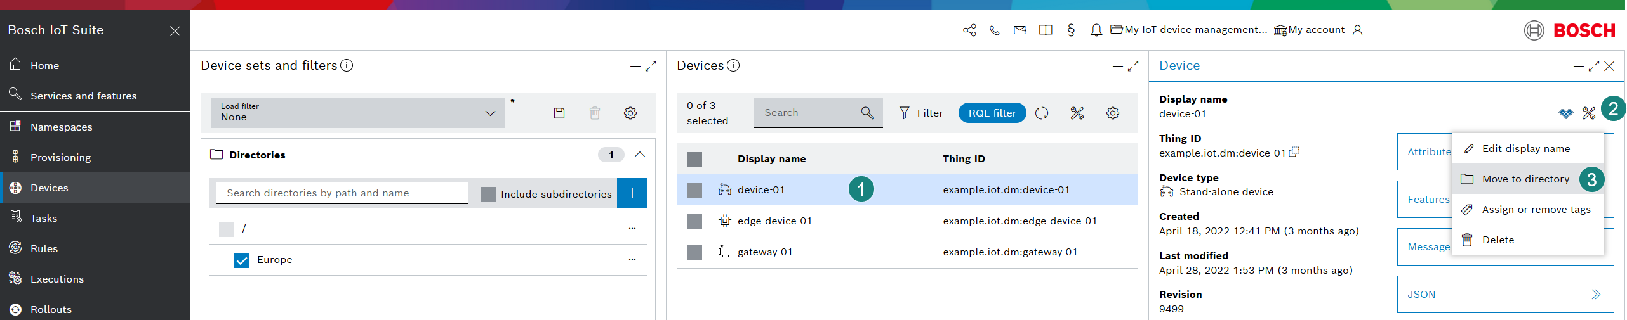The height and width of the screenshot is (320, 1627).
Task: Refresh the Devices list
Action: [x=1042, y=113]
